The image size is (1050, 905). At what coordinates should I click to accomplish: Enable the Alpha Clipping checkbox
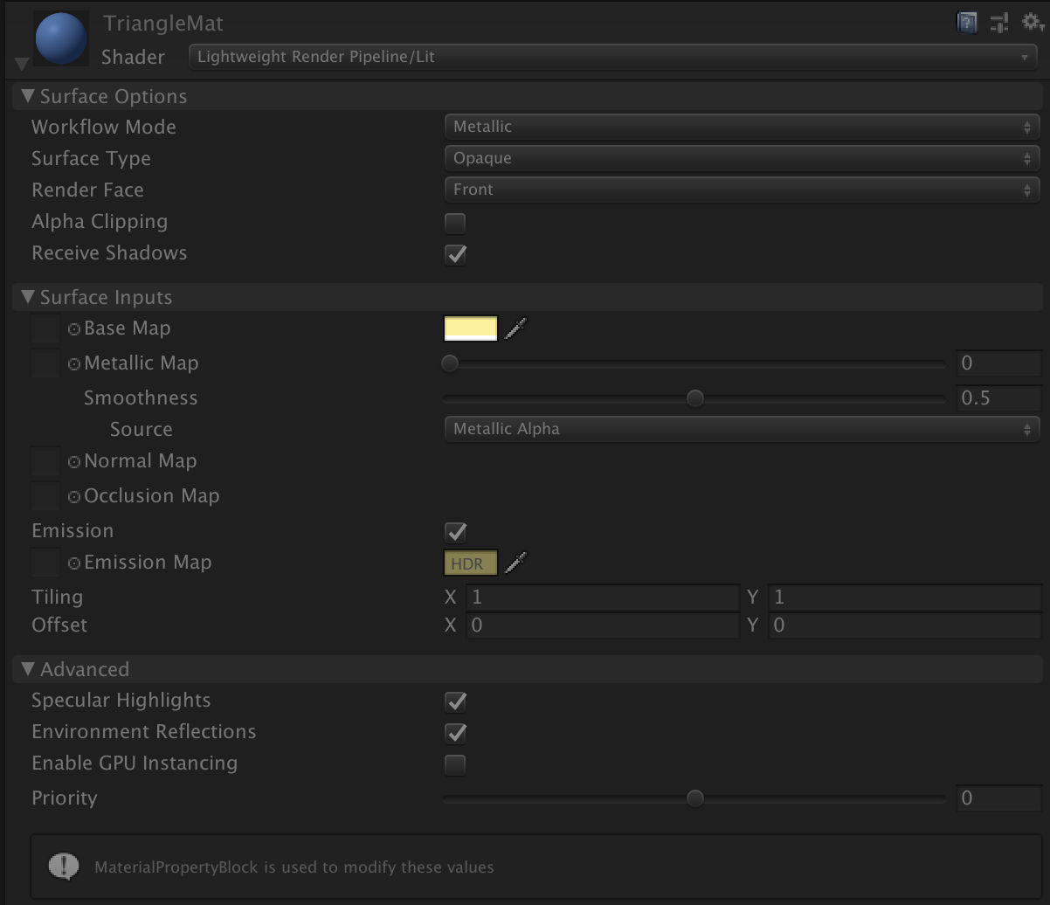click(x=455, y=223)
